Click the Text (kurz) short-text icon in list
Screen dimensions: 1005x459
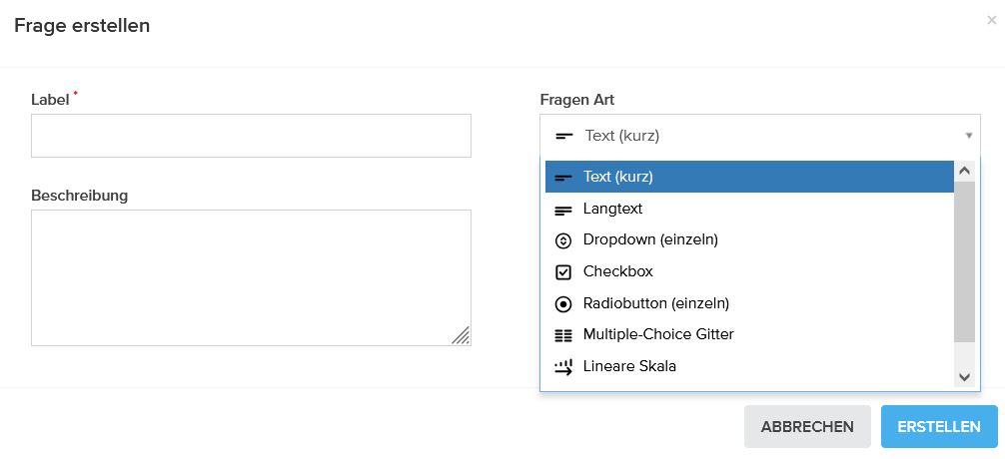563,178
